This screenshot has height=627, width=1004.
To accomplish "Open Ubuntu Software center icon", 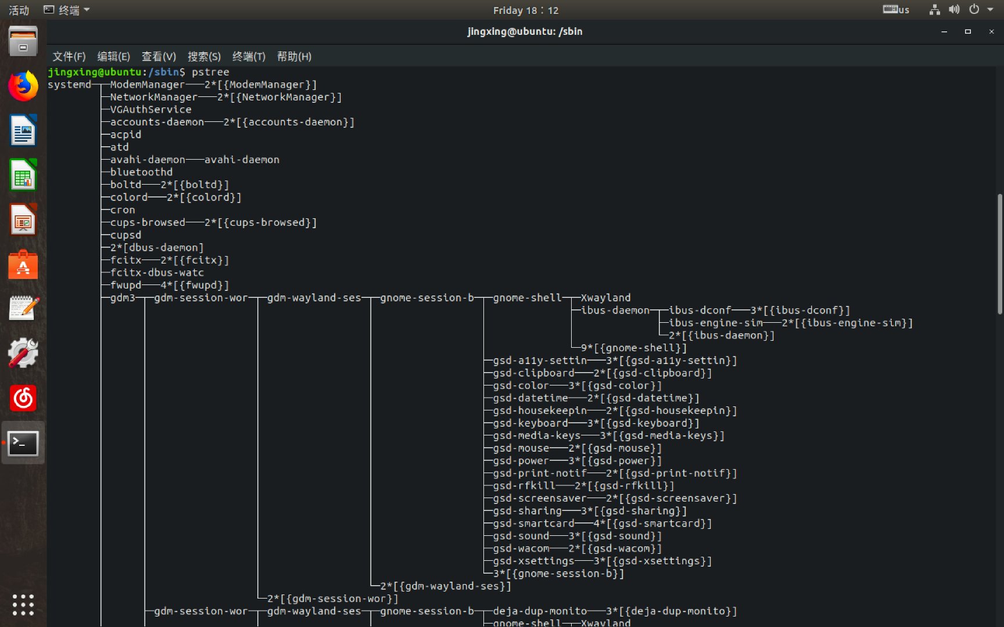I will pos(23,265).
